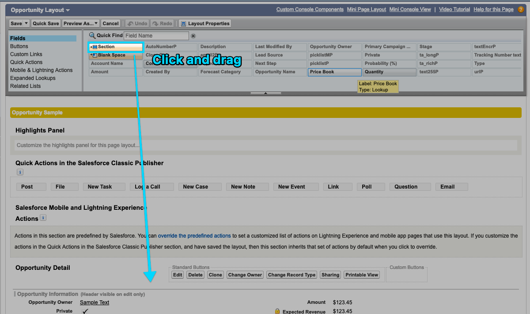Click the orange help question mark icon

tap(521, 10)
